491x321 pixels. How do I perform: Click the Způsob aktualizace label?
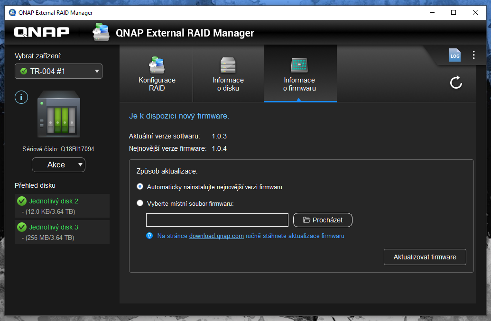coord(167,171)
